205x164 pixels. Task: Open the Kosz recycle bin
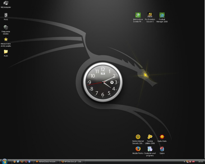pos(6,15)
